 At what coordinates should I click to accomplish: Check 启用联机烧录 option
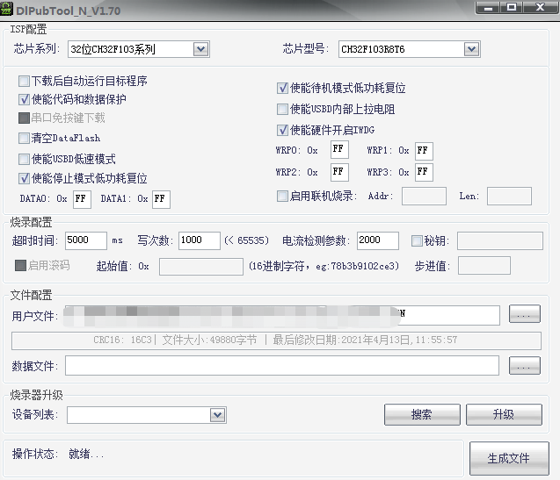pos(282,196)
